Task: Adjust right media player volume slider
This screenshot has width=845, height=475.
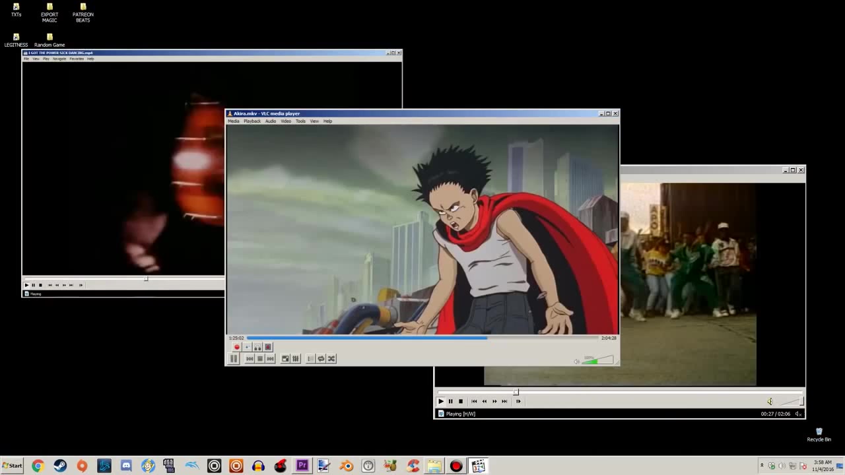Action: pyautogui.click(x=792, y=401)
